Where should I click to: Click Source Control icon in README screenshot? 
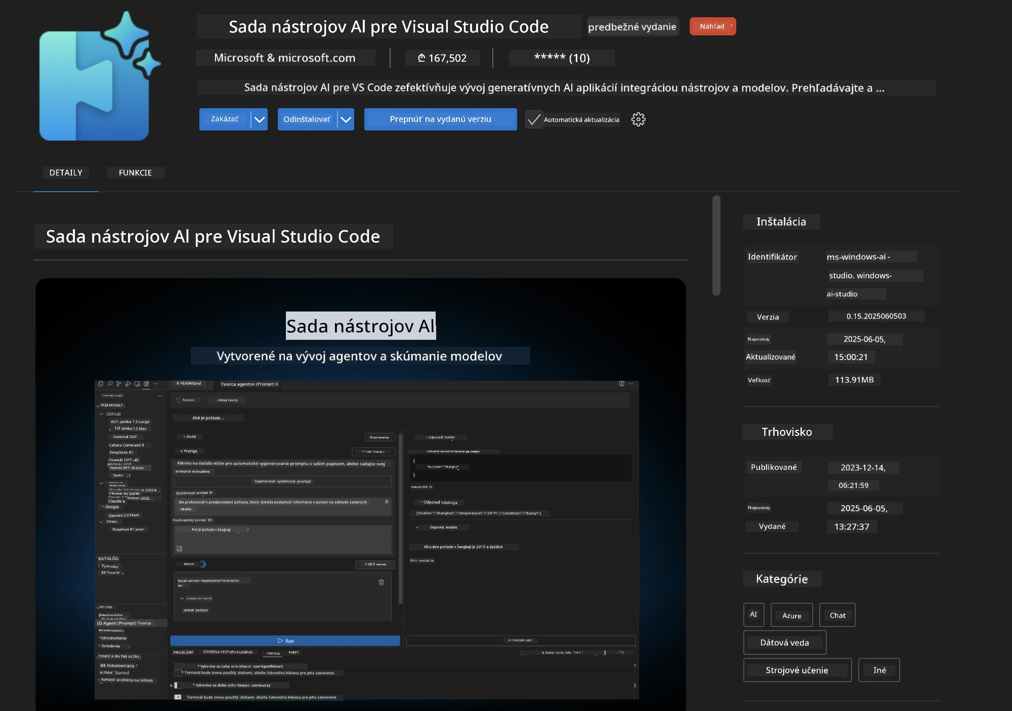tap(119, 384)
